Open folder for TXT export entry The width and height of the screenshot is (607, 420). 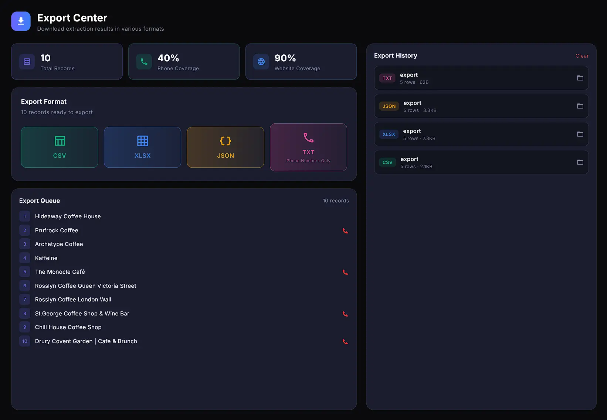click(x=580, y=78)
